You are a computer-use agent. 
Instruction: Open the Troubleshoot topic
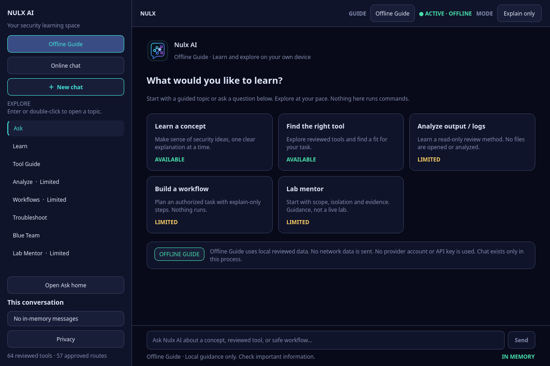[66, 217]
